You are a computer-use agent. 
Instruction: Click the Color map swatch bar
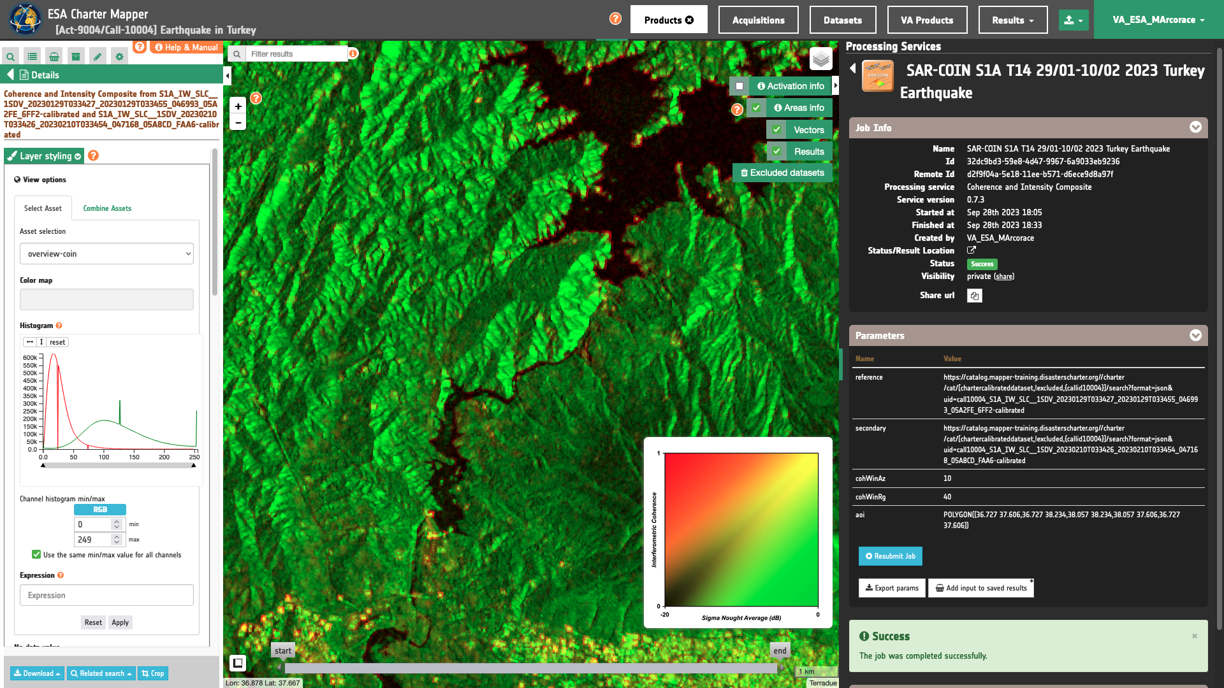tap(106, 299)
